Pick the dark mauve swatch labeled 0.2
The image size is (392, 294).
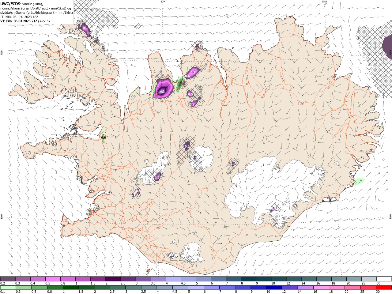point(8,279)
